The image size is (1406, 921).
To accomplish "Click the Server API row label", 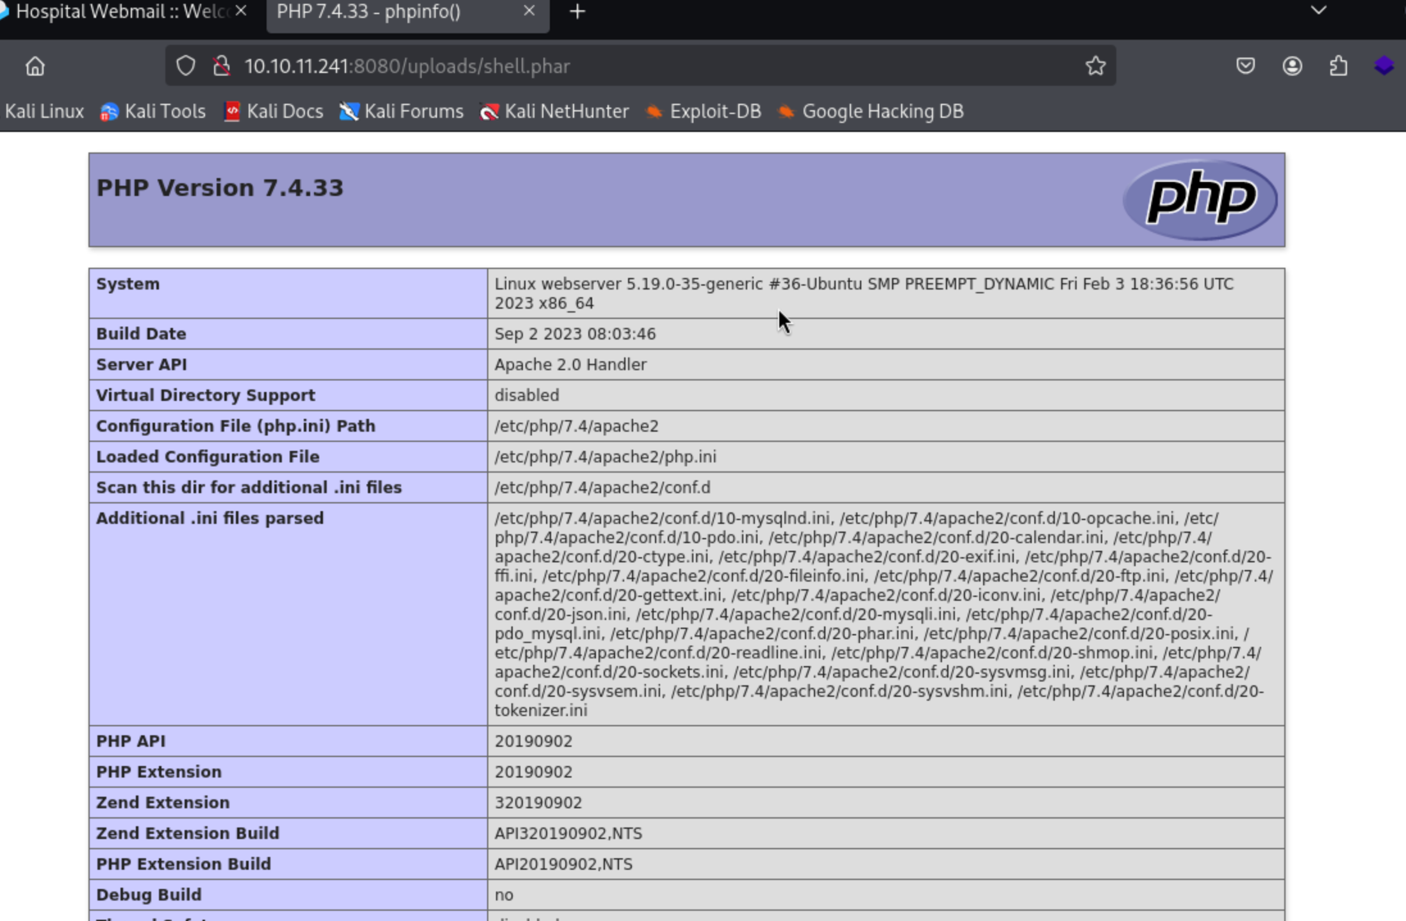I will (142, 364).
